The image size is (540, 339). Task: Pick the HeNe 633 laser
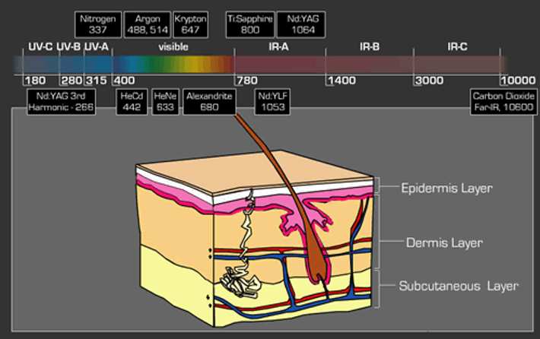point(165,102)
